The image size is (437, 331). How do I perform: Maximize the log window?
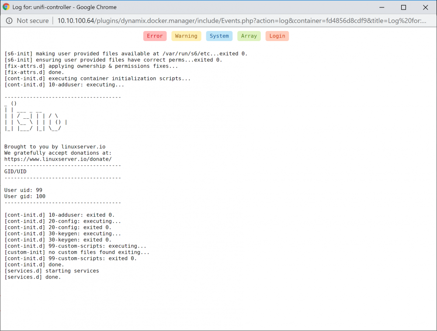[403, 7]
